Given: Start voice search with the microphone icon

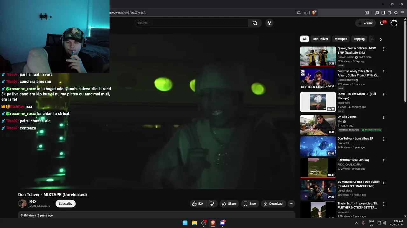Looking at the screenshot, I should (269, 23).
